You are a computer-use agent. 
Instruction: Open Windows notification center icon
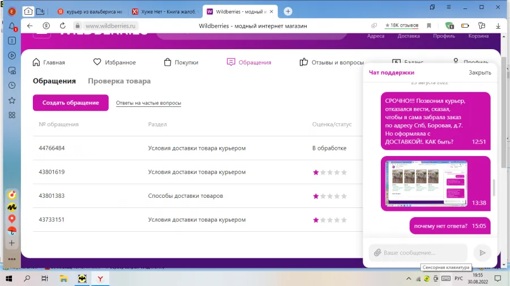point(498,279)
